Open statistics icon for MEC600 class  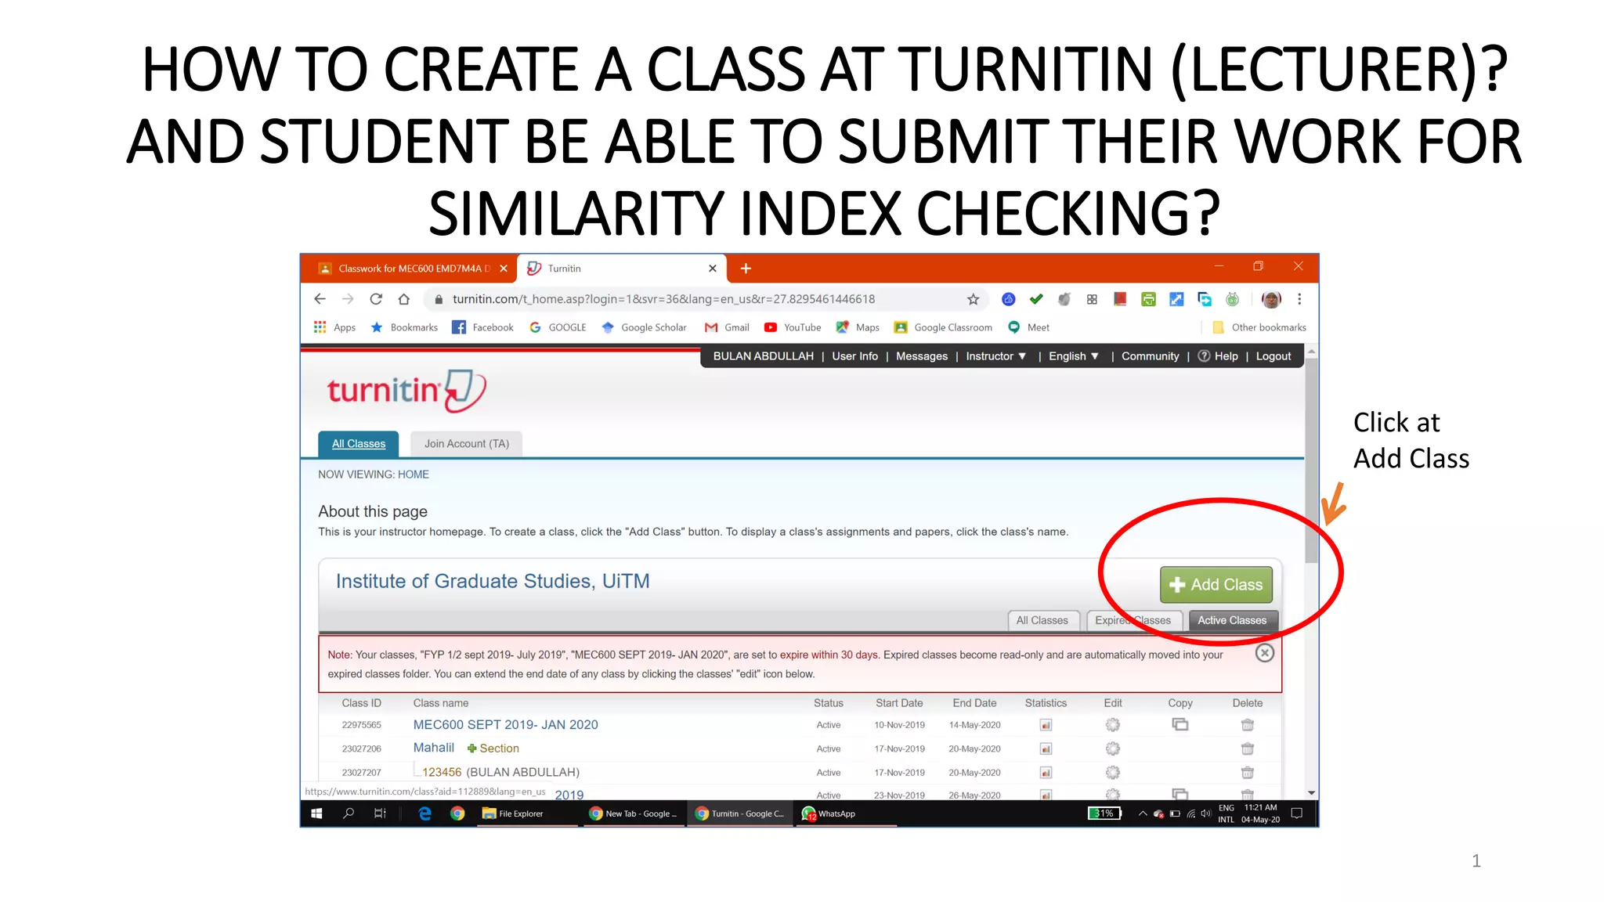pos(1046,725)
